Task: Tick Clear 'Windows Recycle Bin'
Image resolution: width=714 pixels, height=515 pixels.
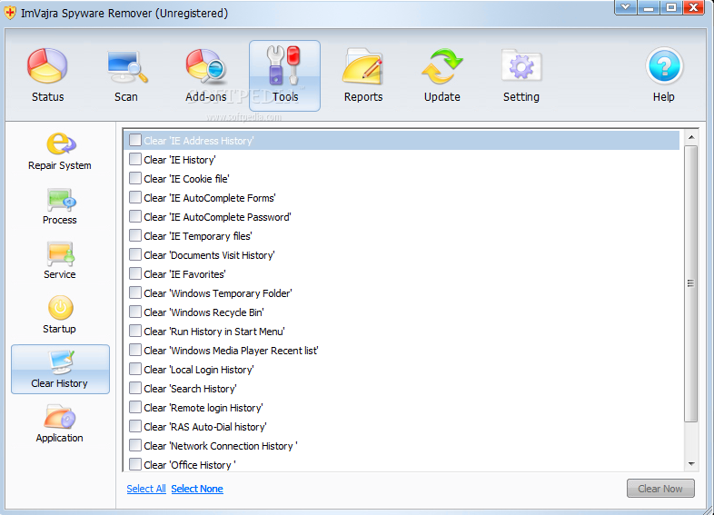Action: pyautogui.click(x=134, y=312)
